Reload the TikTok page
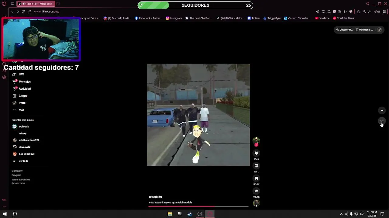 23,12
